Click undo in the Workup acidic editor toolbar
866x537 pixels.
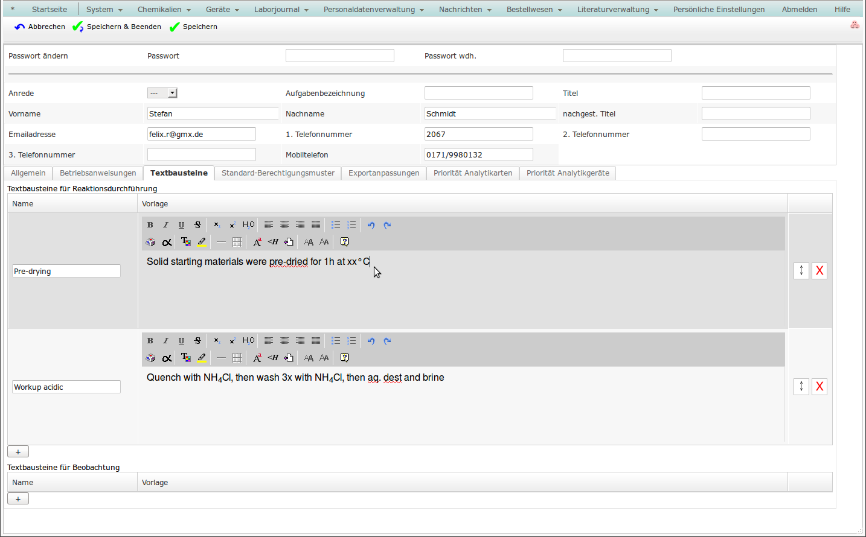tap(371, 341)
